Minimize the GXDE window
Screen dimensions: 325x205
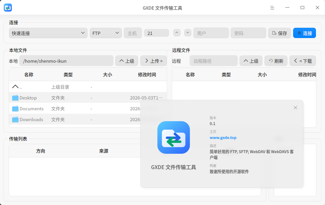[287, 8]
